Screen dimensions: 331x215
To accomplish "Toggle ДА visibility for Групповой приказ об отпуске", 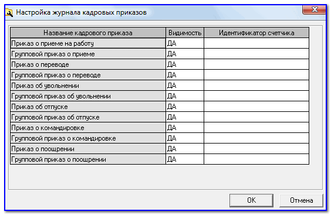I will coord(185,117).
